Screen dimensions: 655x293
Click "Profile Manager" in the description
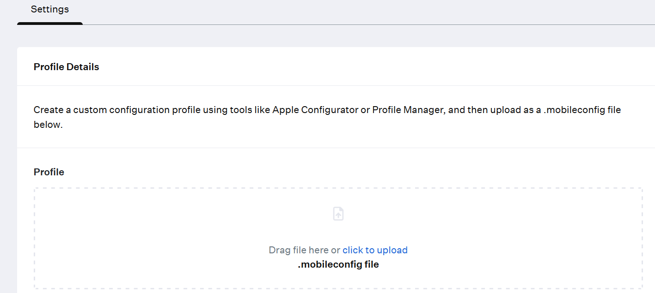(x=408, y=110)
